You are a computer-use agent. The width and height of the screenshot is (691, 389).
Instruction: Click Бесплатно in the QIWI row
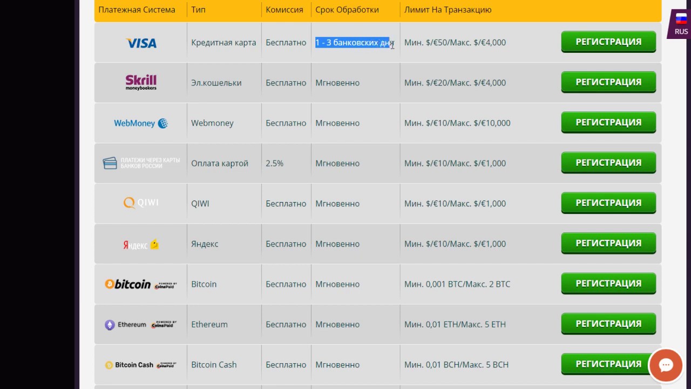point(286,204)
